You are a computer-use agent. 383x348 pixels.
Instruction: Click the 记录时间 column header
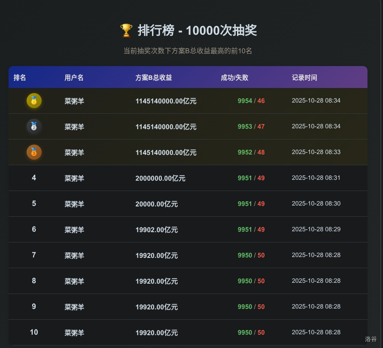304,78
